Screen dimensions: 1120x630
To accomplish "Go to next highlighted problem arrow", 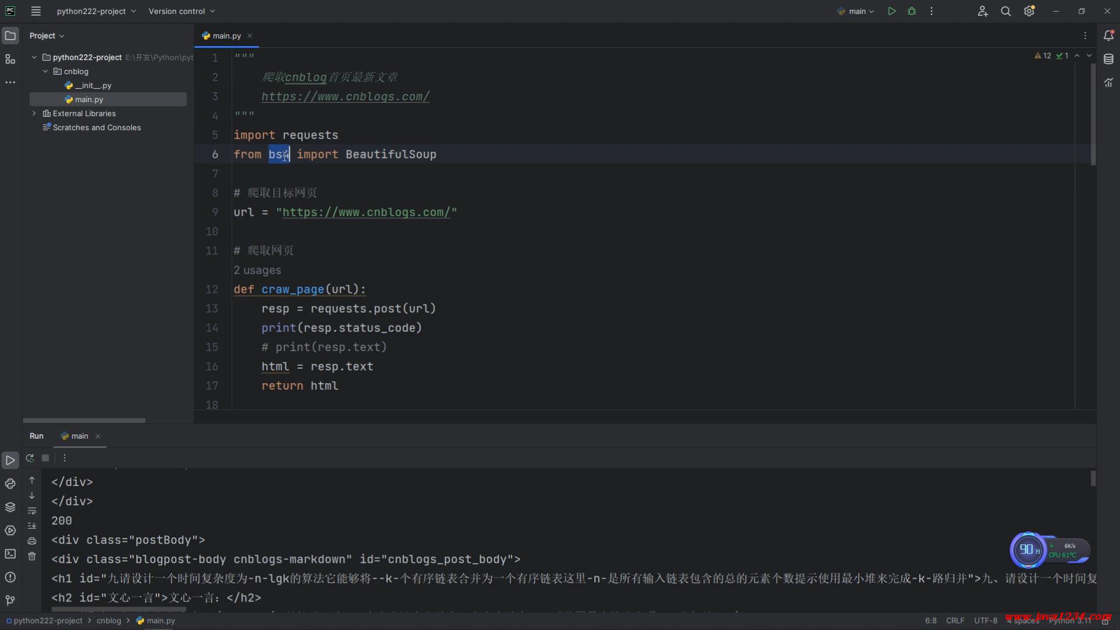I will tap(1089, 55).
